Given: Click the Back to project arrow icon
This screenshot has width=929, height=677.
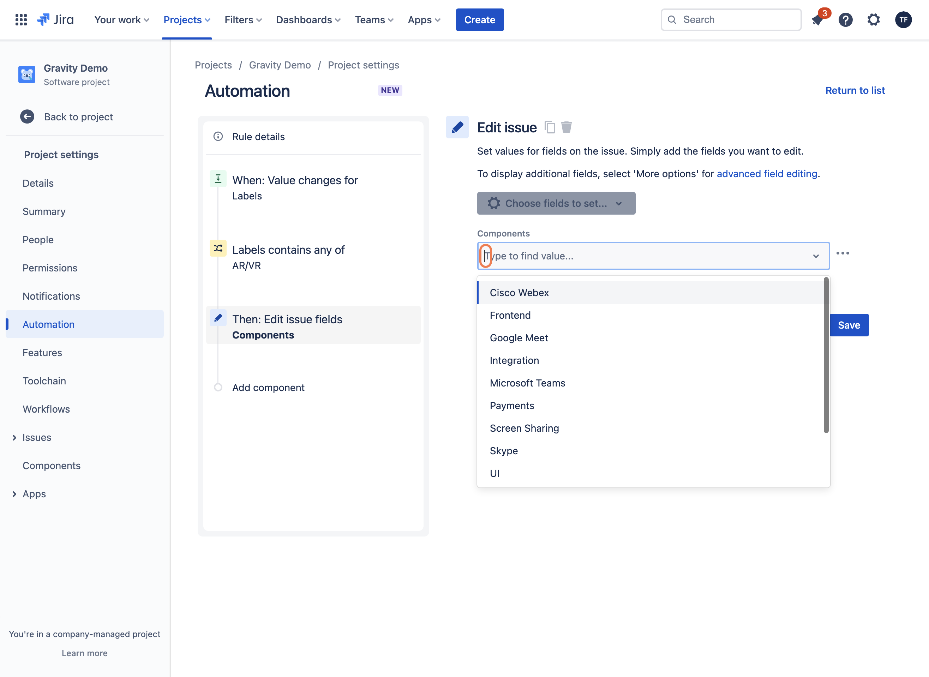Looking at the screenshot, I should pyautogui.click(x=27, y=117).
